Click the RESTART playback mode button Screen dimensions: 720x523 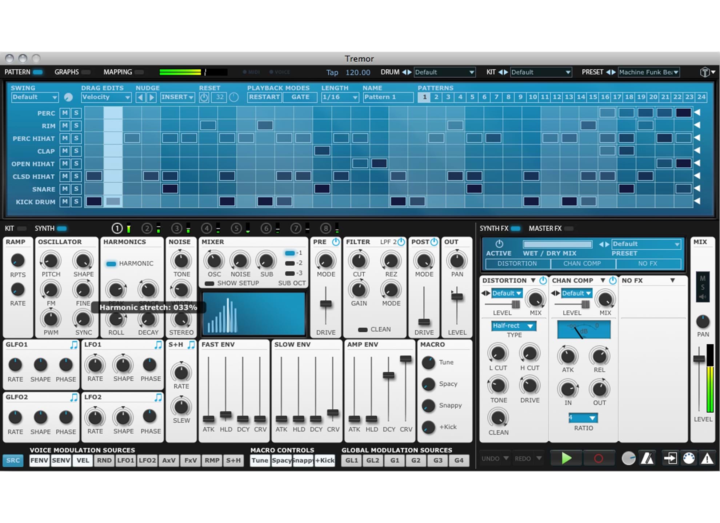click(264, 97)
